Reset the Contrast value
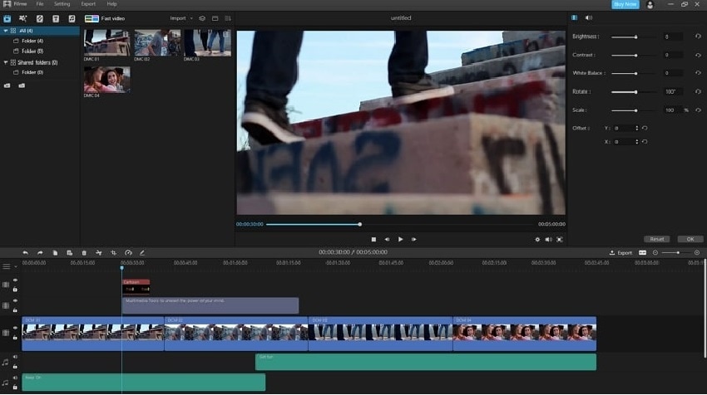The height and width of the screenshot is (395, 707). click(x=698, y=55)
